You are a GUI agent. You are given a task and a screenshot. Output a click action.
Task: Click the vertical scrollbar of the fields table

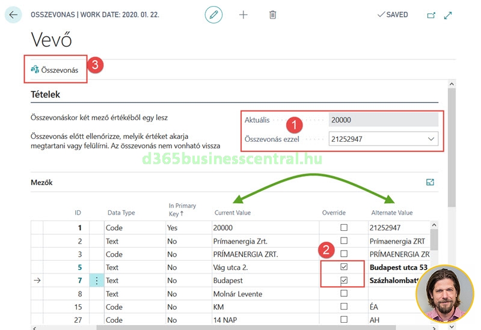click(434, 240)
